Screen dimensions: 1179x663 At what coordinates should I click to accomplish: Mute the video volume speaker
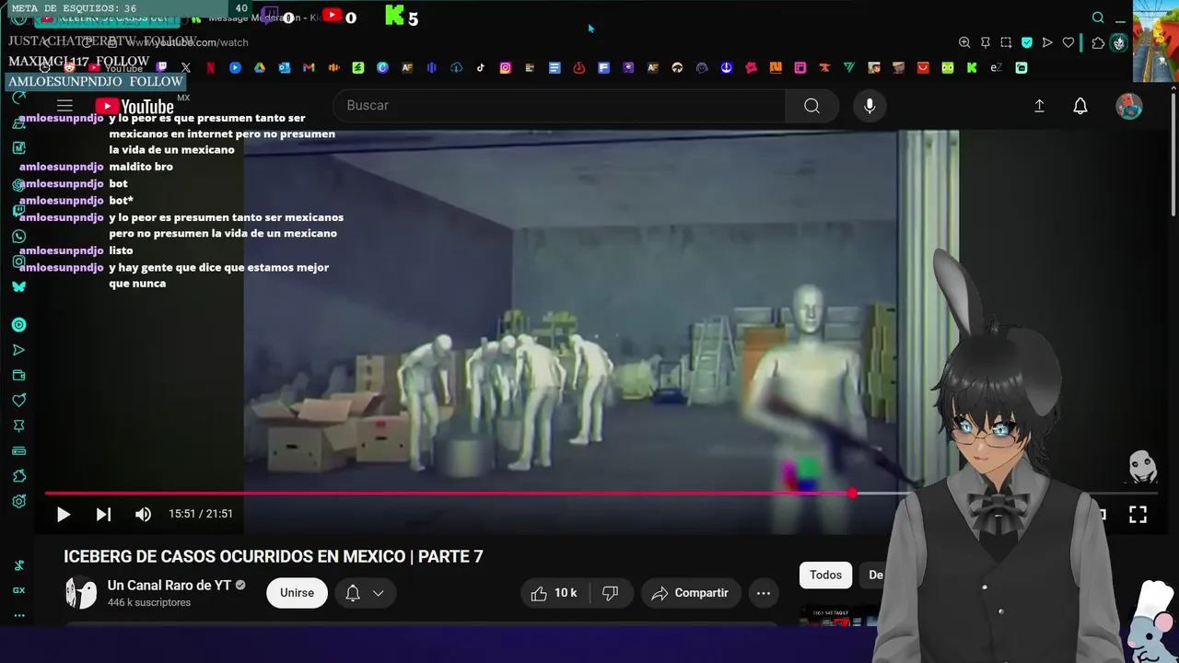click(x=143, y=515)
